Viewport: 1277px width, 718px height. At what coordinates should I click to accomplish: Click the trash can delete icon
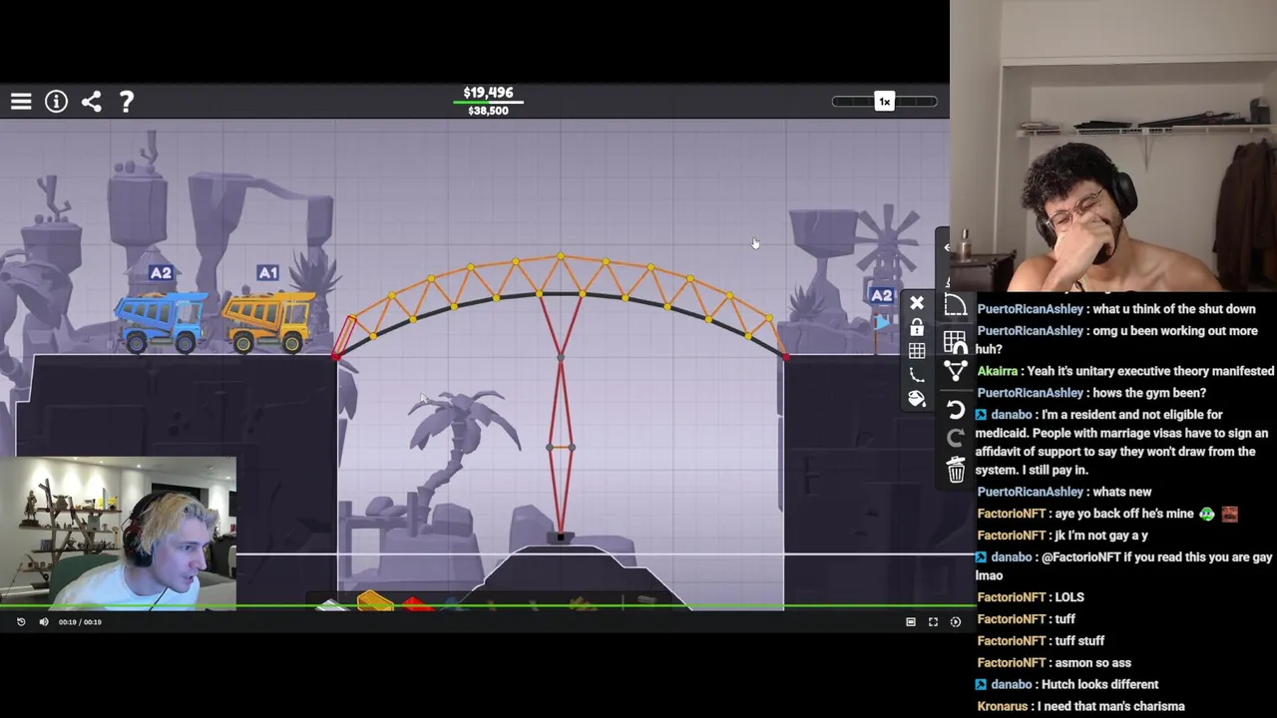point(956,470)
